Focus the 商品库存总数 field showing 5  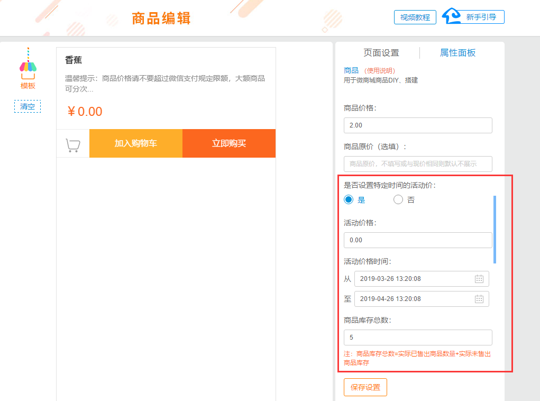pos(418,338)
